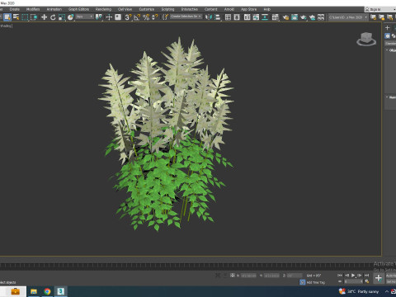Click the Create tab plus icon
Viewport: 396px width, 297px height.
pyautogui.click(x=388, y=27)
